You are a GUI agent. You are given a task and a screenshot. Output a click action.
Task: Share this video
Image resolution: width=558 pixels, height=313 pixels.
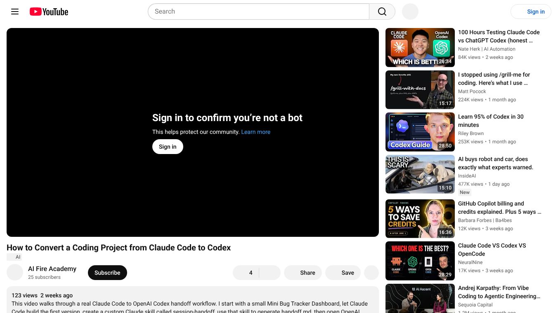303,273
